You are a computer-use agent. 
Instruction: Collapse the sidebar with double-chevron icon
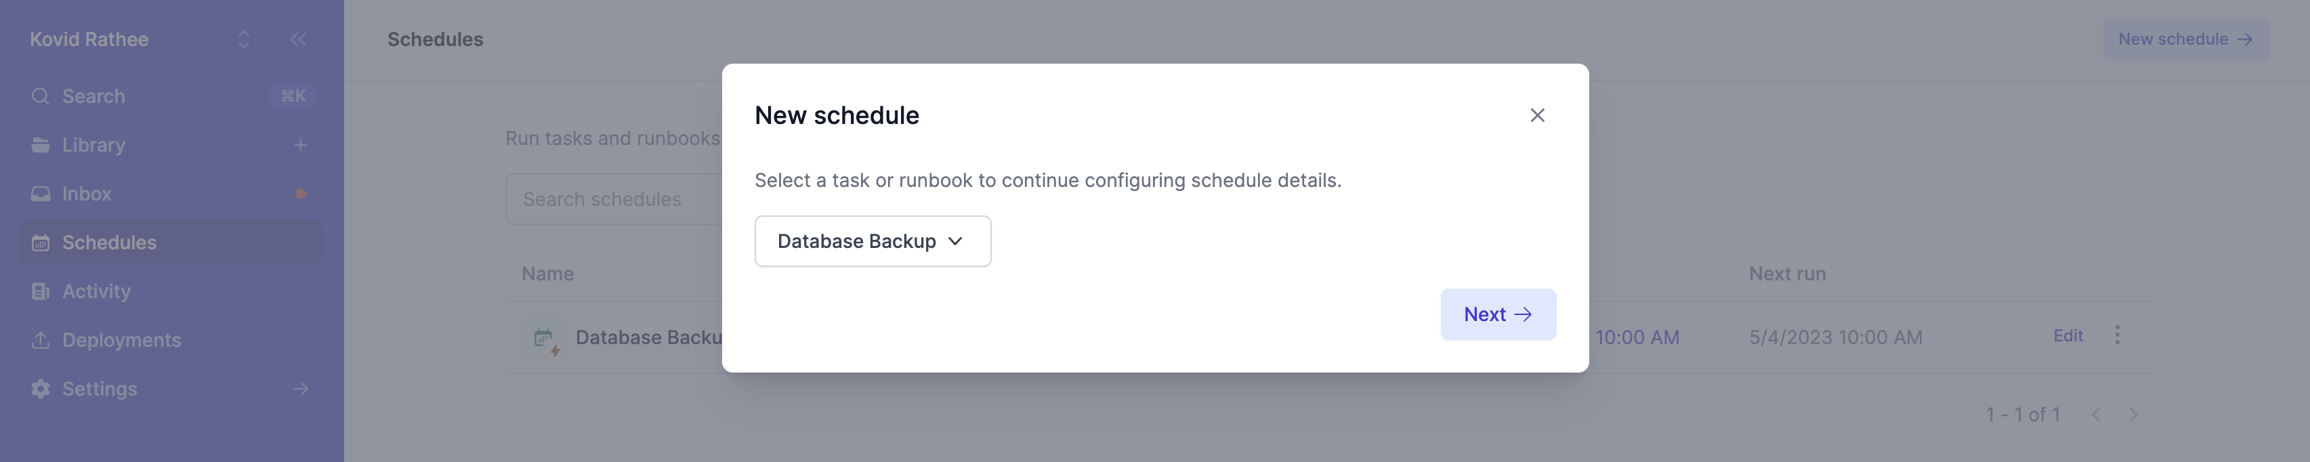pos(299,39)
